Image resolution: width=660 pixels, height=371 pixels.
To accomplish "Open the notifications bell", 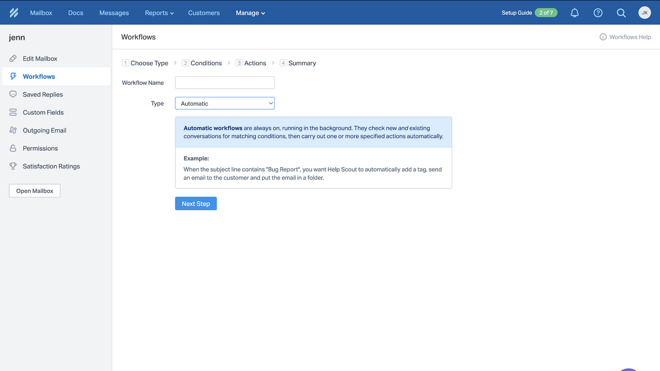I will tap(574, 13).
